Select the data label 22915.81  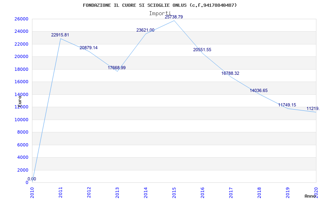pyautogui.click(x=60, y=35)
